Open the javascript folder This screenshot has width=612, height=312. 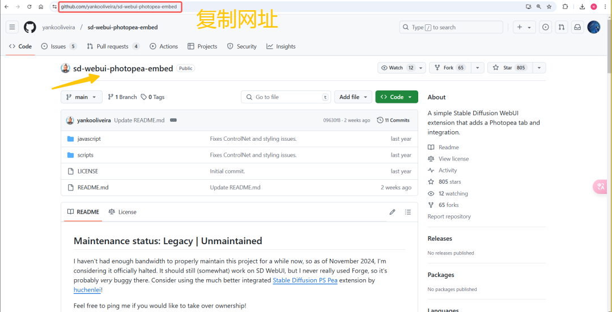click(89, 138)
